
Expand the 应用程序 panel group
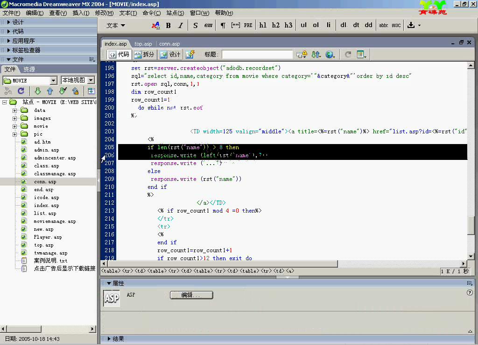(x=9, y=41)
